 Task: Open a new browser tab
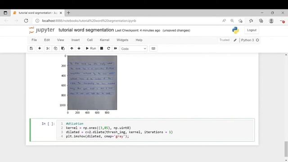tap(68, 13)
